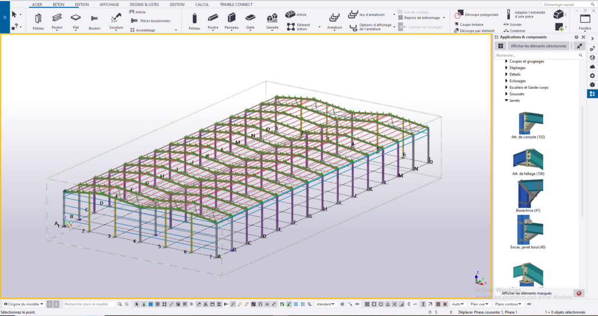Collapse the Jarrets tree category
The width and height of the screenshot is (598, 316).
(x=506, y=100)
